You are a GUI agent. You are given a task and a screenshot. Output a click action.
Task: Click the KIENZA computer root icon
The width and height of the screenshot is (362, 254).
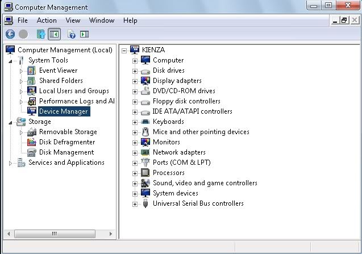(135, 50)
